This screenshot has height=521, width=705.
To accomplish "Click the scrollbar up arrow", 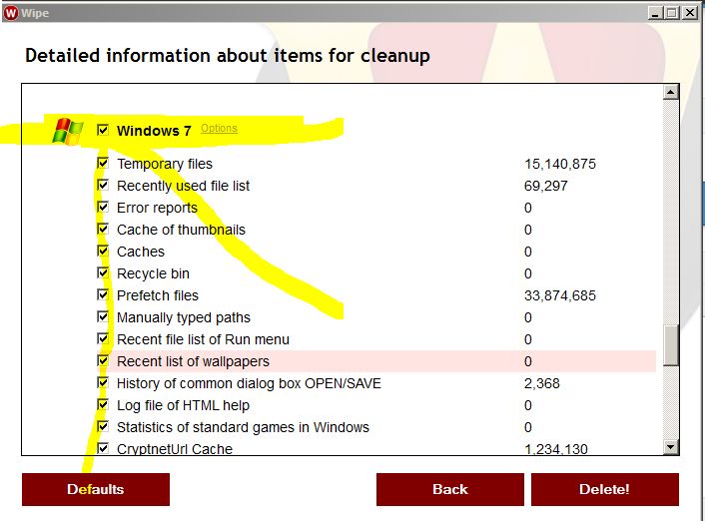I will click(x=671, y=92).
